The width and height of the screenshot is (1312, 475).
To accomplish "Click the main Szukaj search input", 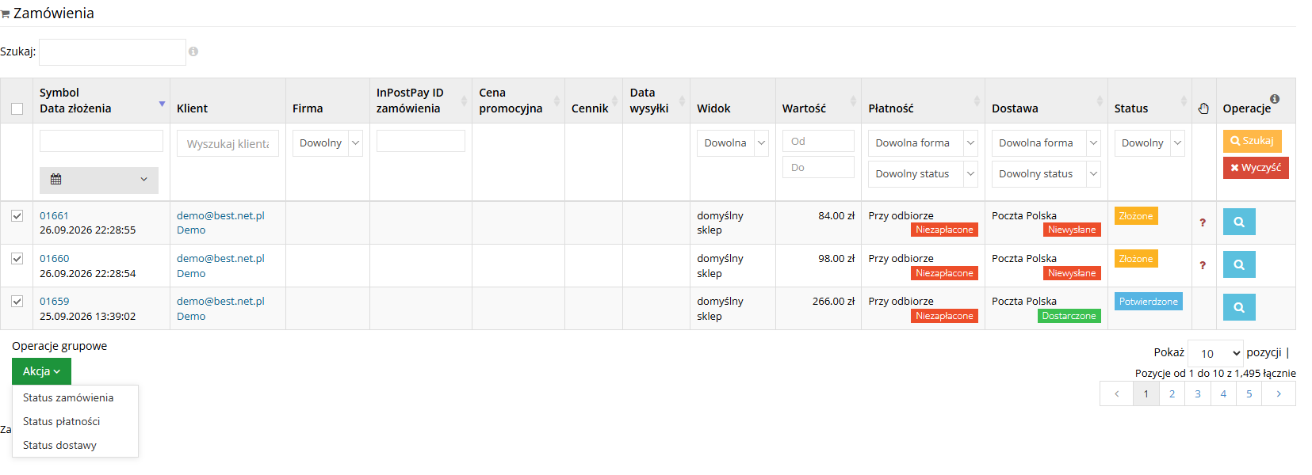I will [113, 52].
